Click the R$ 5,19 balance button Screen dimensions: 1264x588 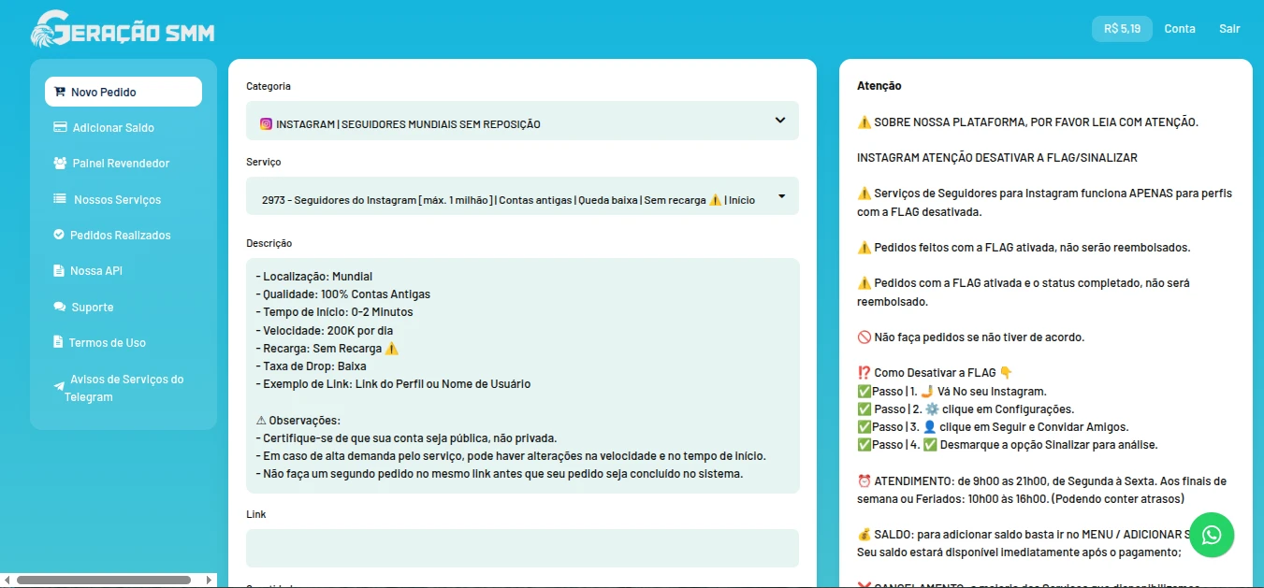point(1122,29)
